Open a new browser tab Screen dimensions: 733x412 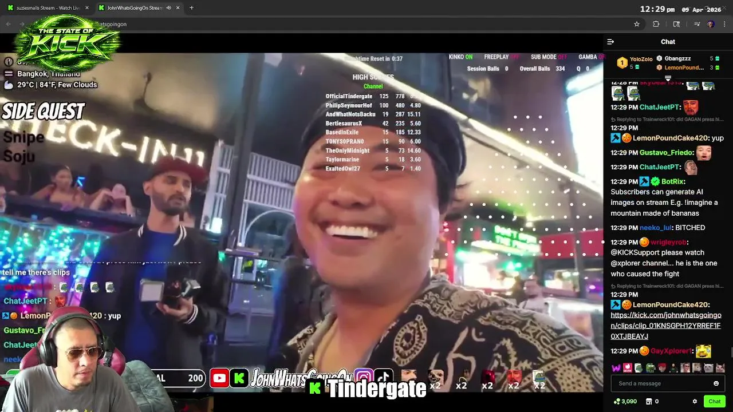[x=191, y=8]
